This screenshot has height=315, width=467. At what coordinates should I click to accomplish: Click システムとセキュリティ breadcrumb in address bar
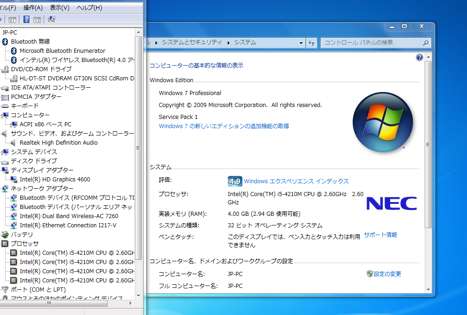point(192,43)
